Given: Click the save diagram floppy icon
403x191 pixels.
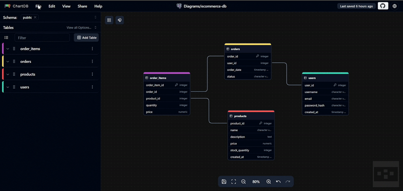Looking at the screenshot, I should [224, 181].
